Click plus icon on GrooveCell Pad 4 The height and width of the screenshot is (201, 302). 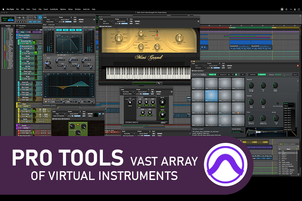[x=243, y=79]
